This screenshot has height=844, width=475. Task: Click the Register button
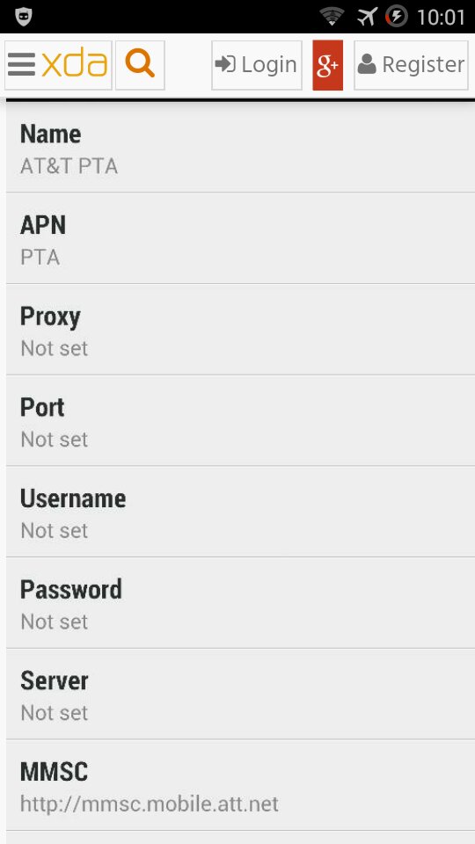pyautogui.click(x=411, y=64)
